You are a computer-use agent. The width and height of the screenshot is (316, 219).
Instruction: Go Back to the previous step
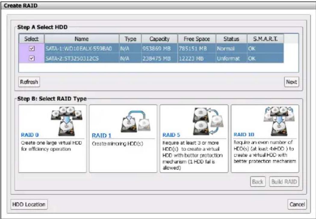tap(258, 182)
